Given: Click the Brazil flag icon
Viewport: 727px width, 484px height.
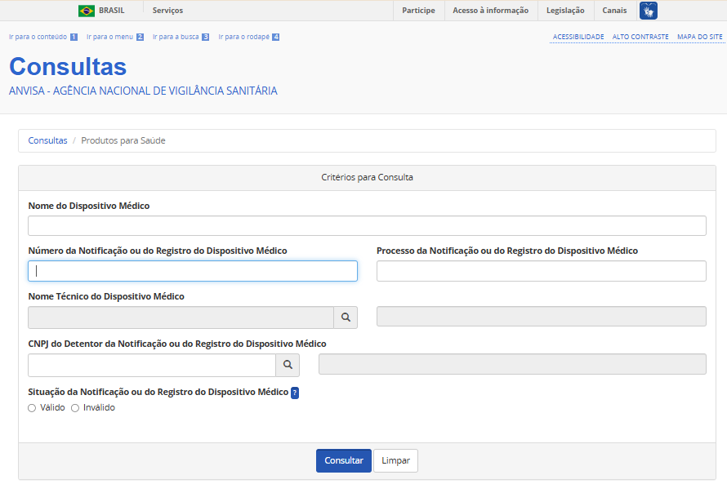Looking at the screenshot, I should coord(86,11).
